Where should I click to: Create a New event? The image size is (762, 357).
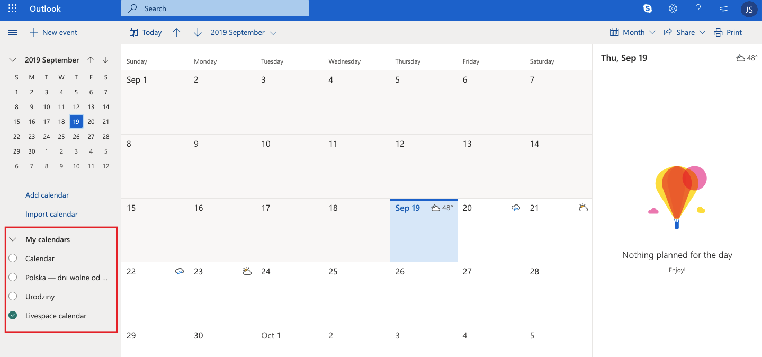[x=53, y=32]
